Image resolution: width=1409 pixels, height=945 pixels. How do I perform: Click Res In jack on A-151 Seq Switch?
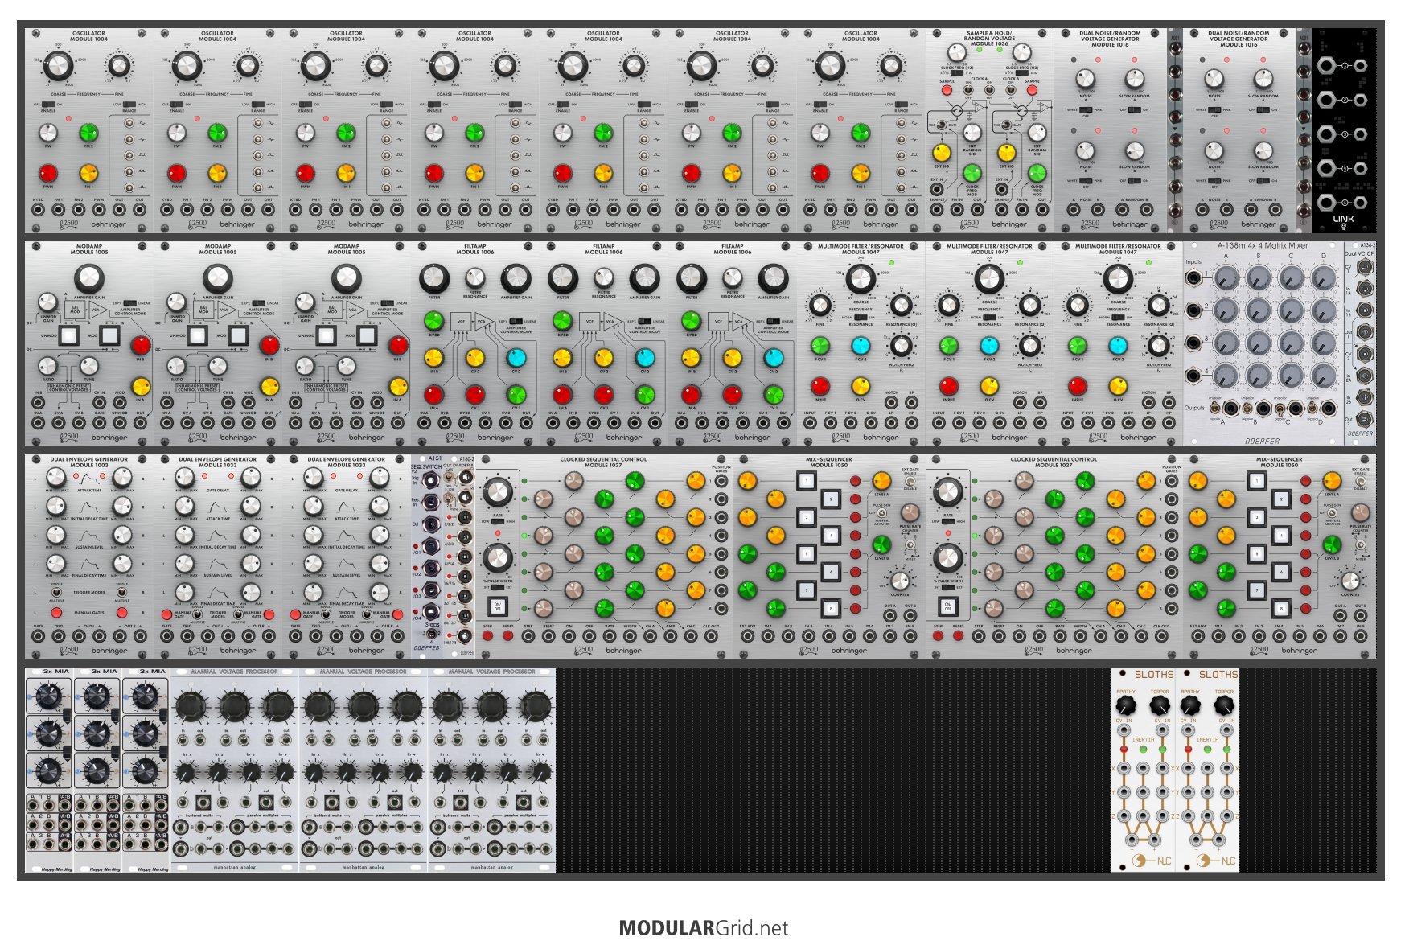point(431,503)
